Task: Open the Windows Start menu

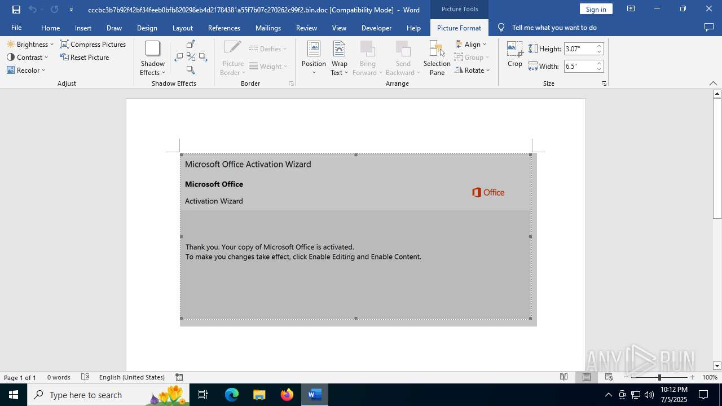Action: coord(14,395)
